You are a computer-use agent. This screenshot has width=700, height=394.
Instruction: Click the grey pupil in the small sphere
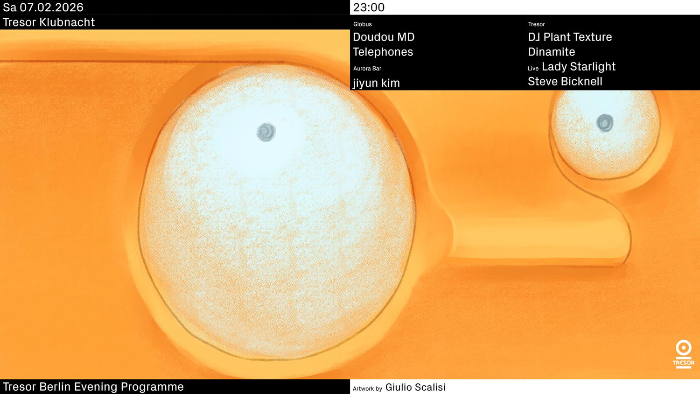(605, 123)
